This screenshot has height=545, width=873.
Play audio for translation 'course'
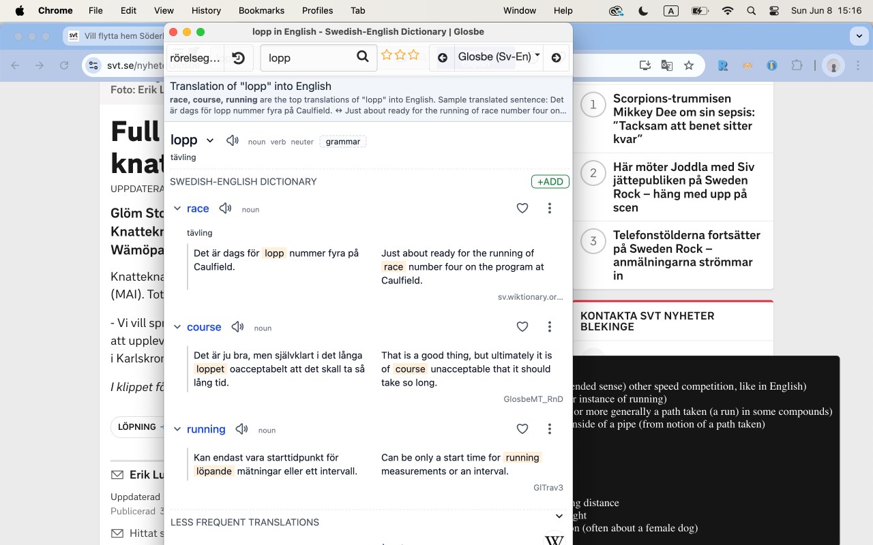point(237,327)
